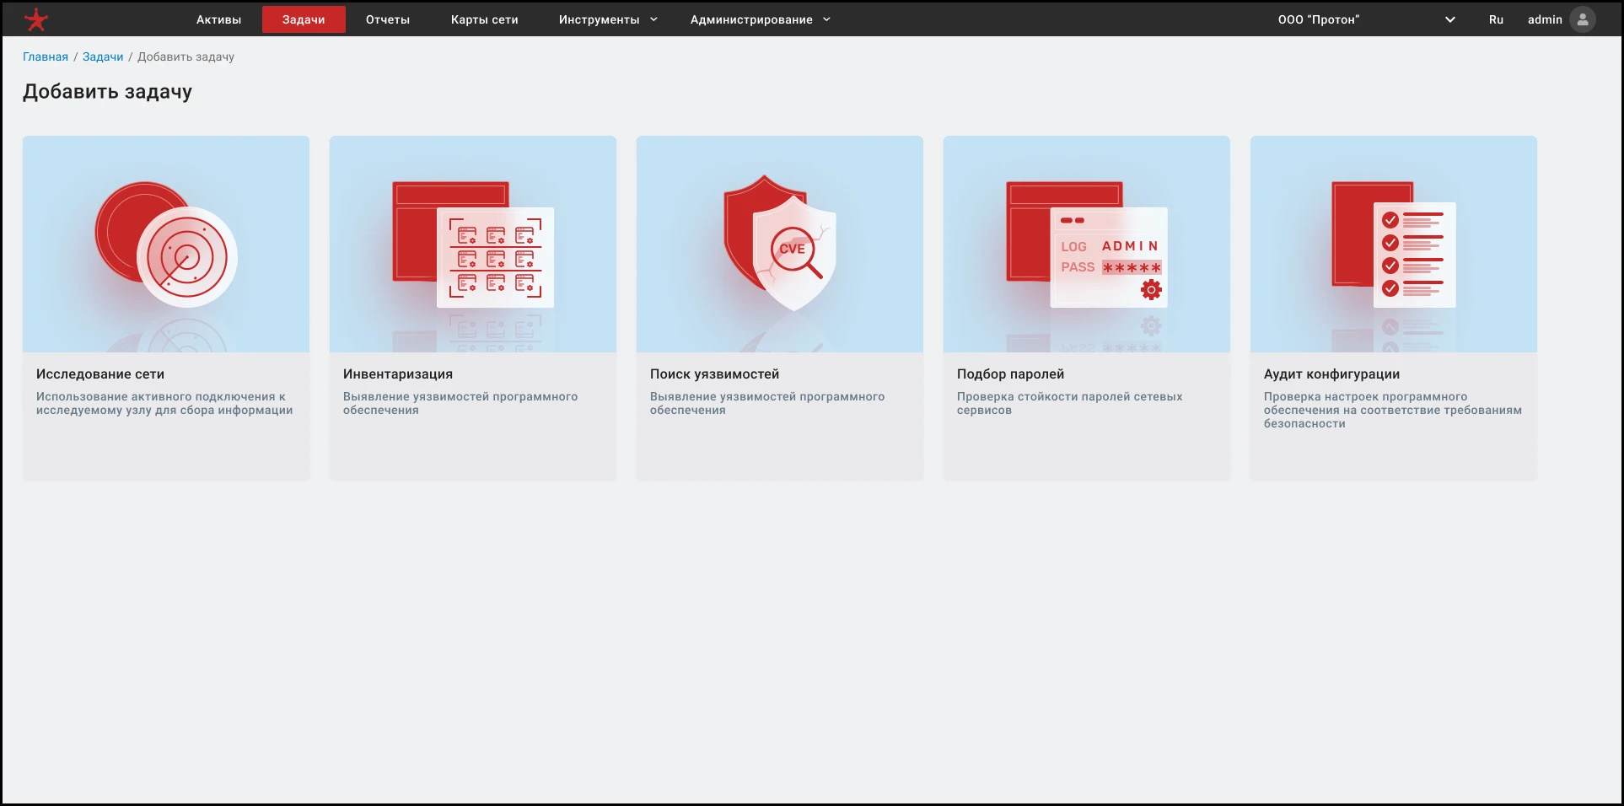Click the Исследование сети card title
The height and width of the screenshot is (806, 1624).
[100, 373]
